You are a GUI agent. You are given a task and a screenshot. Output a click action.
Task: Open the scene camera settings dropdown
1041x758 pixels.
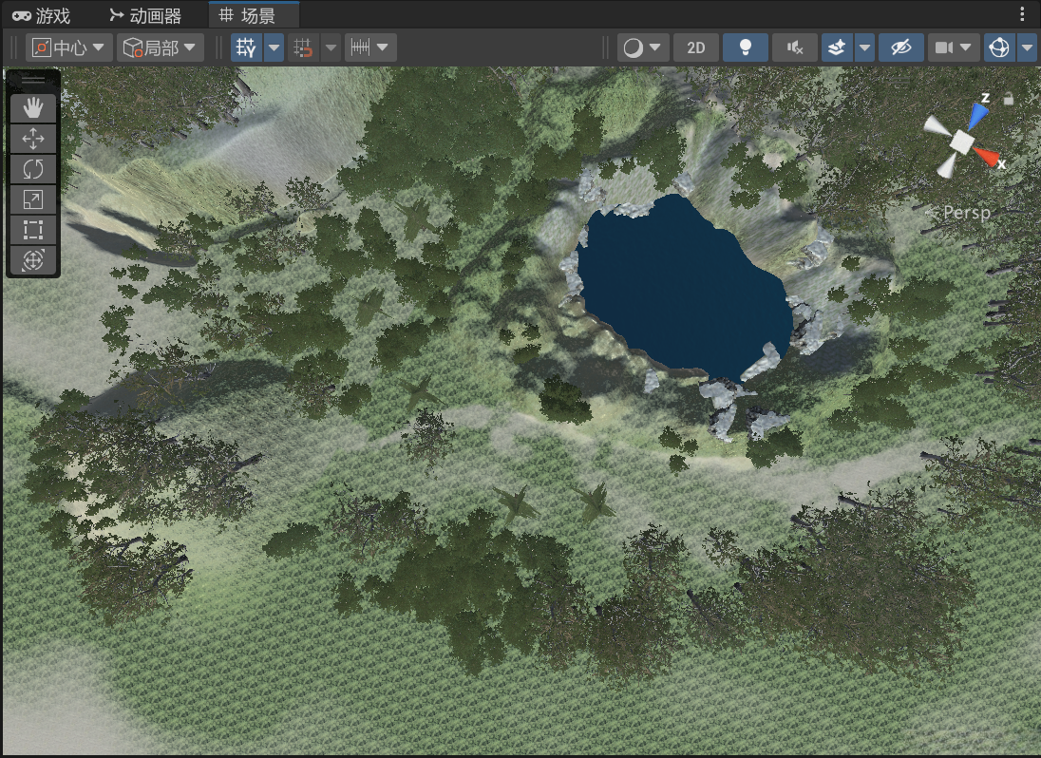[x=954, y=47]
